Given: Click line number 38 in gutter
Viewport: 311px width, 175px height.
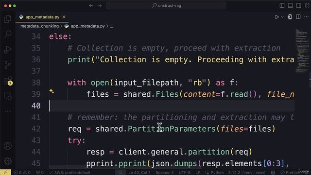Looking at the screenshot, I should (36, 83).
